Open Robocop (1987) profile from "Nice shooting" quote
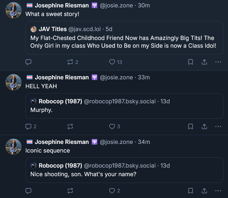The image size is (228, 198). (x=60, y=165)
